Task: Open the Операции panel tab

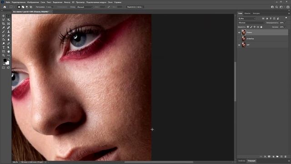Action: [x=251, y=161]
